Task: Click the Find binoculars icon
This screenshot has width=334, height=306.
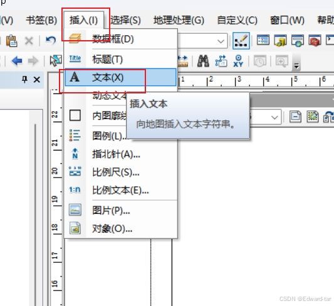Action: [x=203, y=61]
